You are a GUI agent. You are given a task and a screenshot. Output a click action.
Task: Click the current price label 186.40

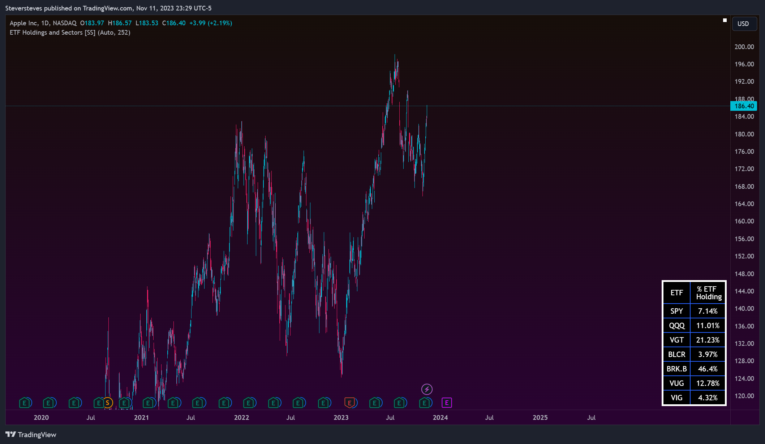click(744, 106)
